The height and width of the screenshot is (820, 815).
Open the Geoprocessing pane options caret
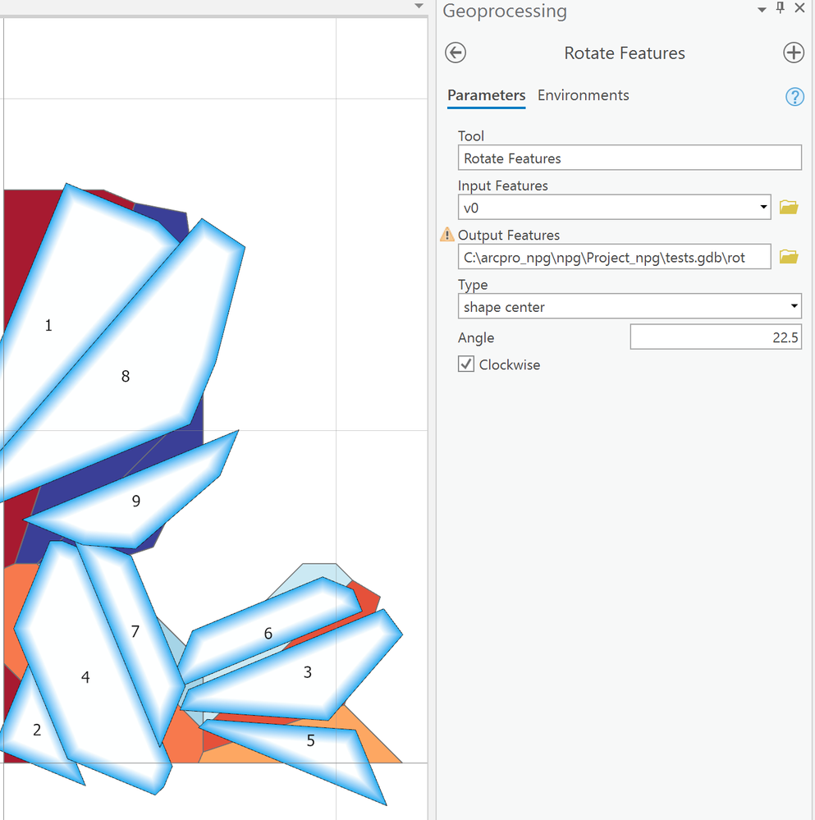point(762,8)
